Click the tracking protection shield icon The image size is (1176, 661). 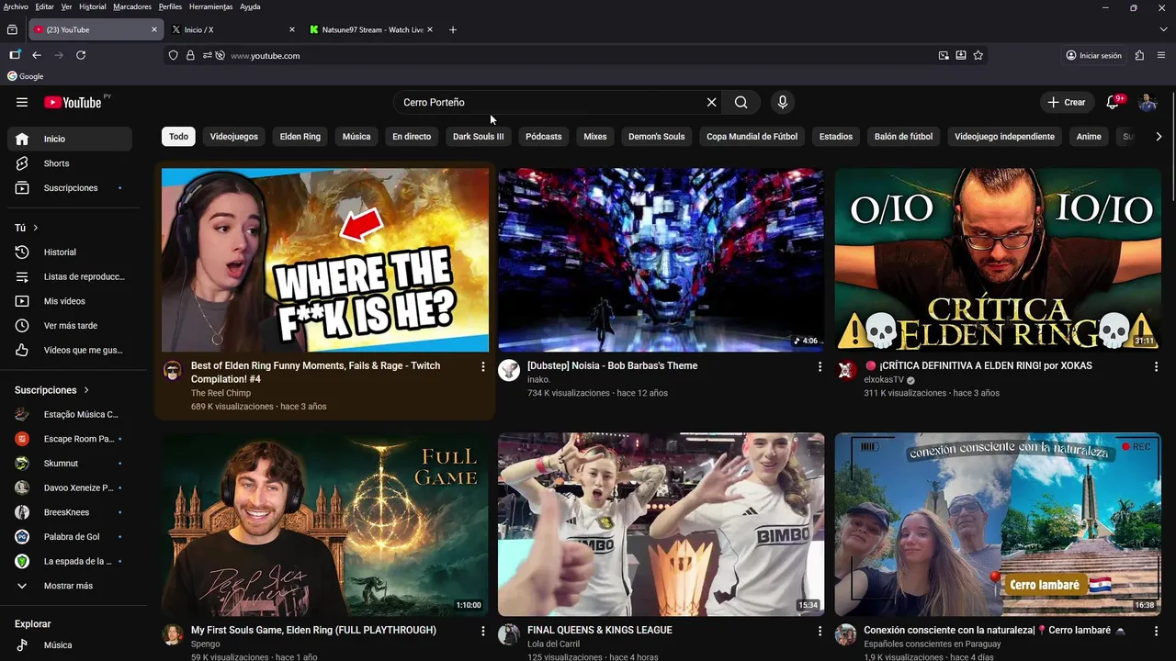point(173,55)
